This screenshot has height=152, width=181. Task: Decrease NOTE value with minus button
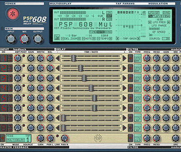[83, 39]
